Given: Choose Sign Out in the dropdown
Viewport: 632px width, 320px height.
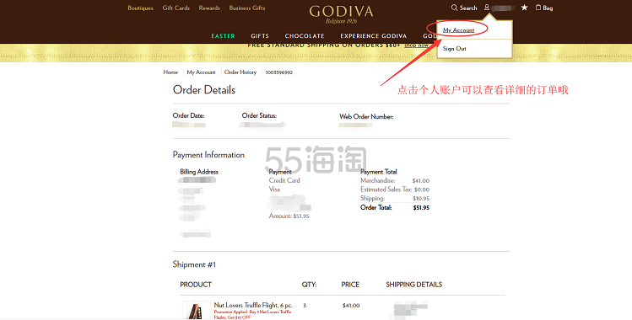Looking at the screenshot, I should click(455, 49).
